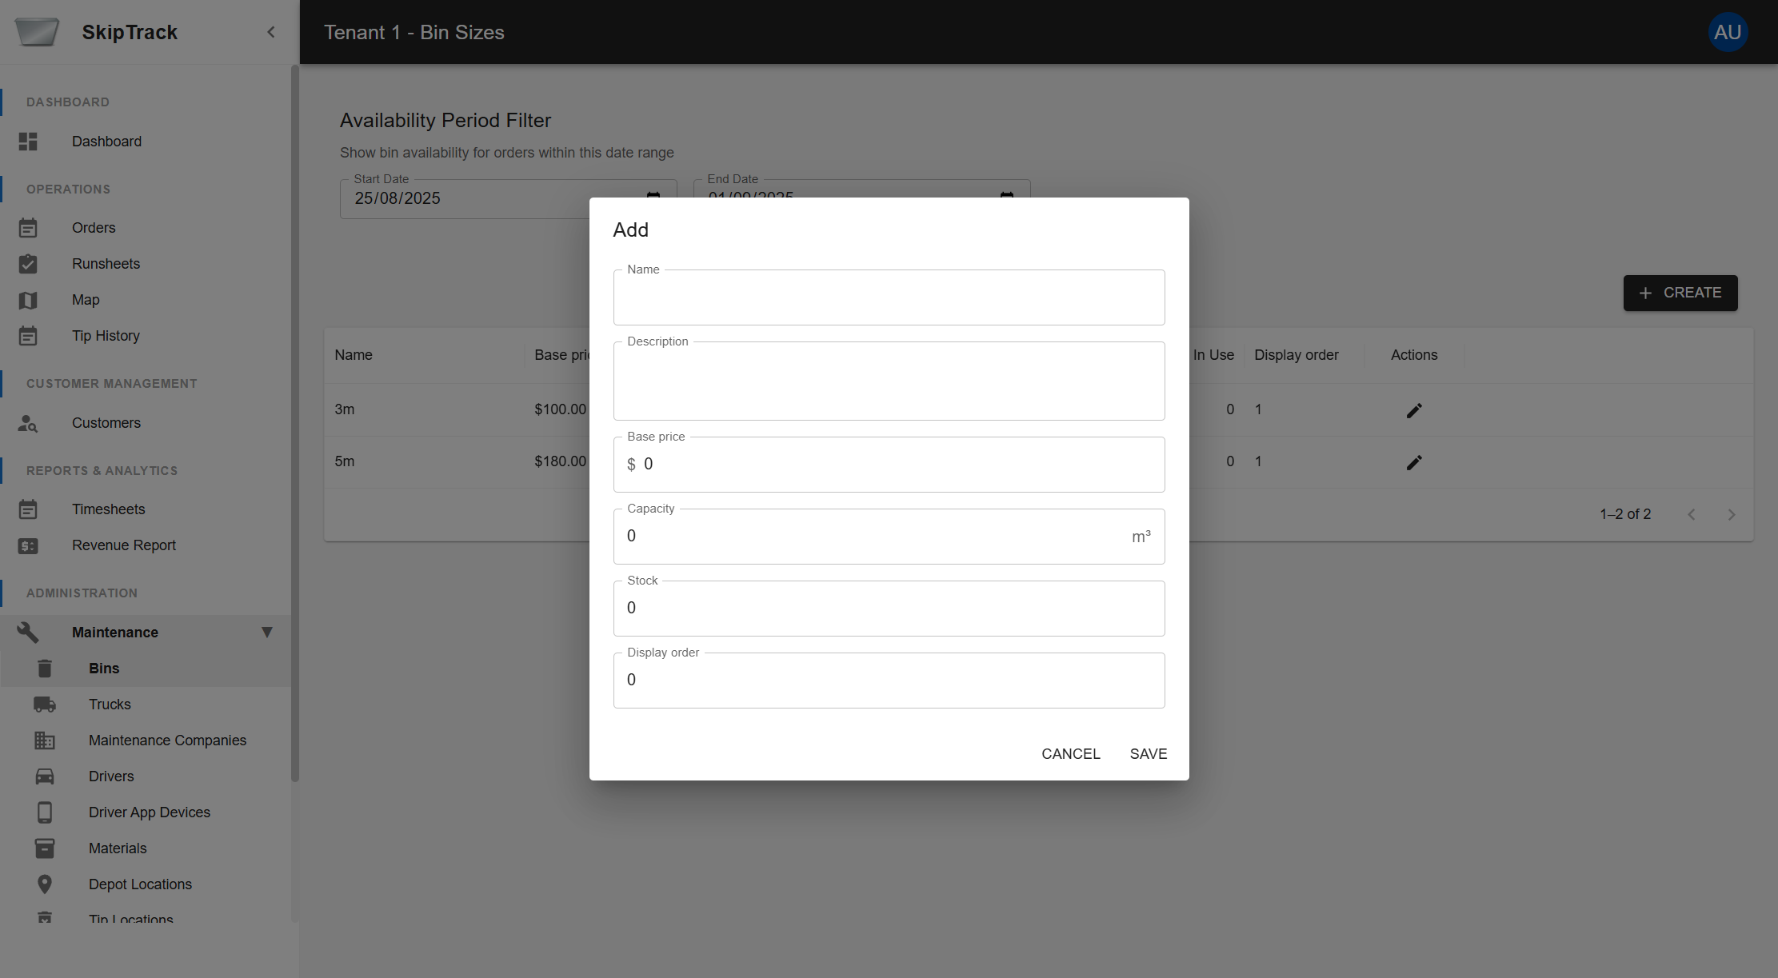Open the Revenue Report section
The image size is (1778, 978).
124,545
